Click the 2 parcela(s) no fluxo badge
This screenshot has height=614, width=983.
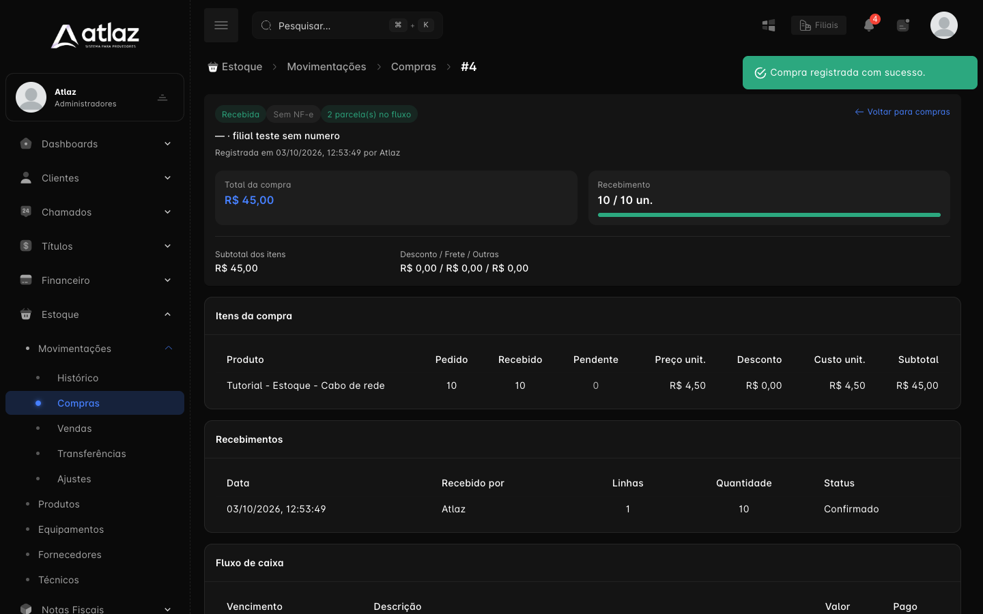(369, 115)
